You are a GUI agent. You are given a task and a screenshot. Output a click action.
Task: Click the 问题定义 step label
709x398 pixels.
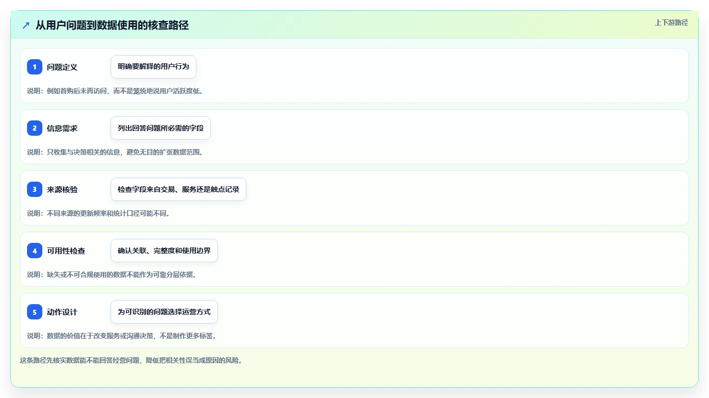[62, 67]
